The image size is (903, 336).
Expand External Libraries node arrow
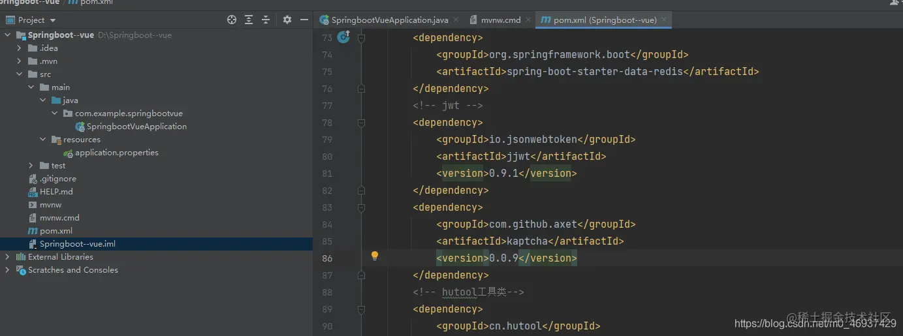[8, 257]
